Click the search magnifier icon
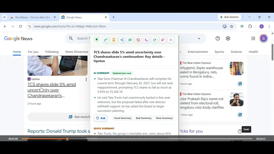 pyautogui.click(x=71, y=38)
